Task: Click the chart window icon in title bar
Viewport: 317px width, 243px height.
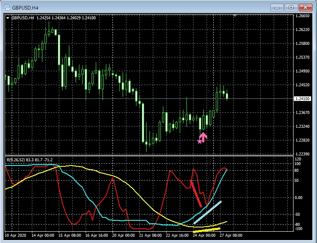Action: (7, 7)
